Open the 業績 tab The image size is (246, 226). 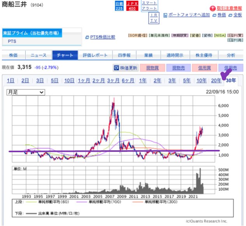click(148, 55)
